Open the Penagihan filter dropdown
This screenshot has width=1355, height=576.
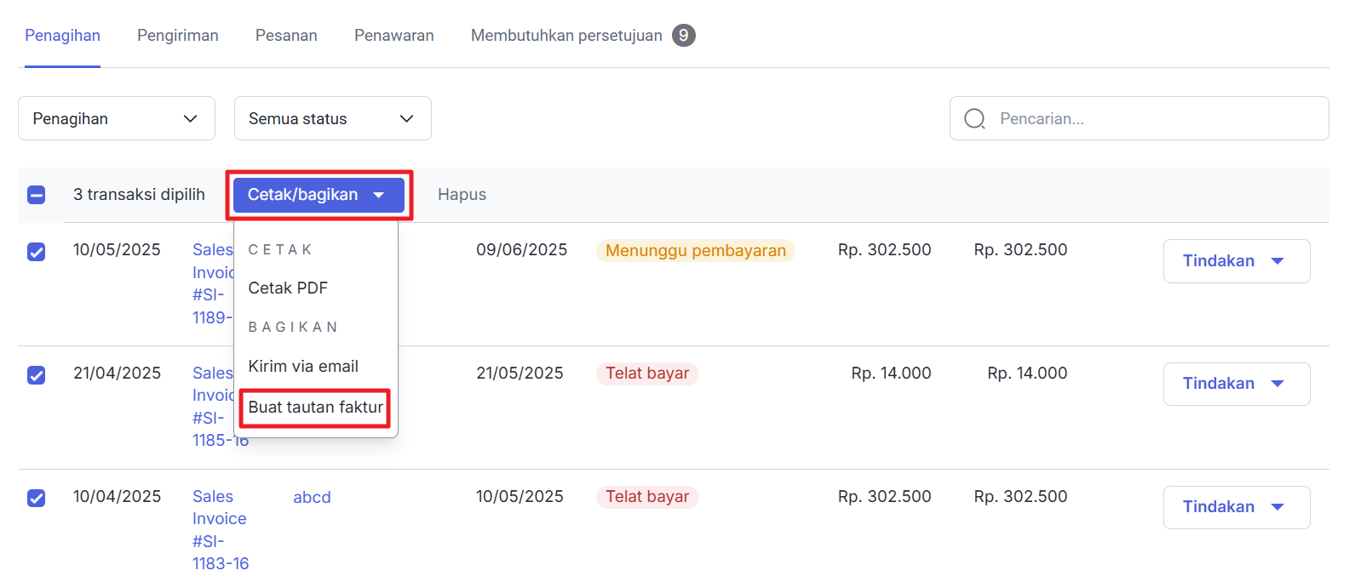[x=116, y=119]
